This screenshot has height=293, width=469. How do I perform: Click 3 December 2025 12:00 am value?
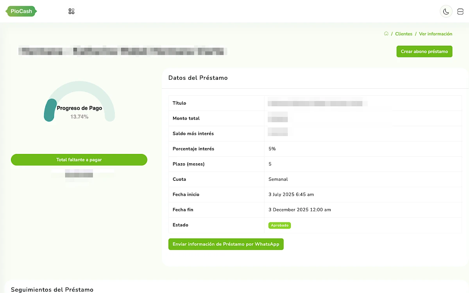[x=300, y=210]
